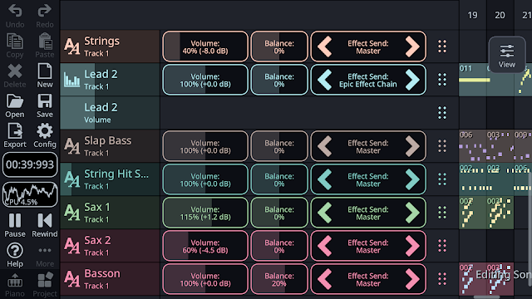Click the String Hit drag handle
Screen dimensions: 532x299
[442, 179]
